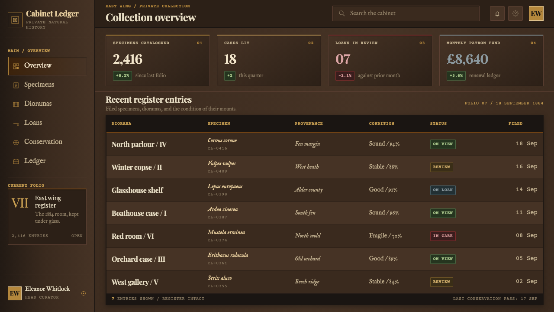Click the Glasshouse shelf entry name
The width and height of the screenshot is (554, 312).
coord(137,190)
